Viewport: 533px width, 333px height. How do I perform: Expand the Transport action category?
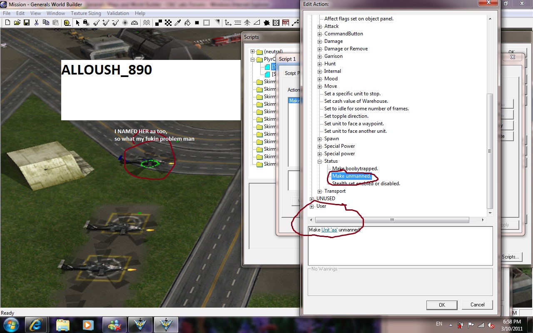(320, 191)
